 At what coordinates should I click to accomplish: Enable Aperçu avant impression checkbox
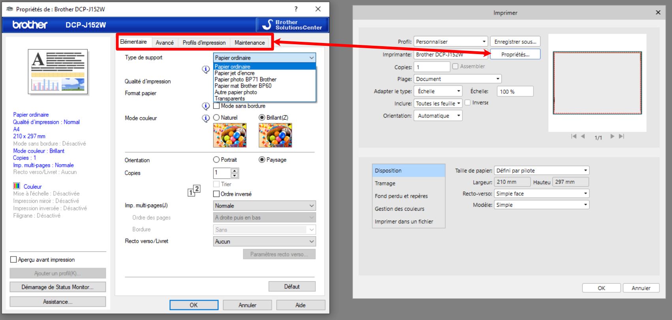pos(13,260)
